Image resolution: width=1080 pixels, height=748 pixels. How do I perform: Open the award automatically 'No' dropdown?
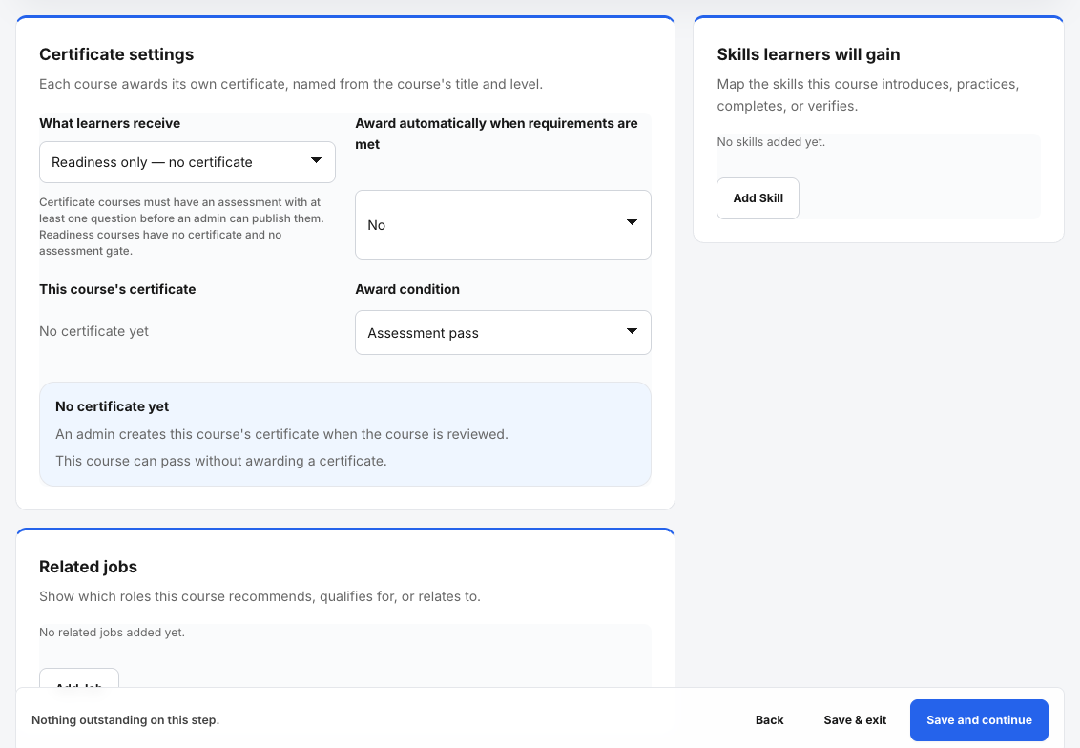[x=503, y=224]
